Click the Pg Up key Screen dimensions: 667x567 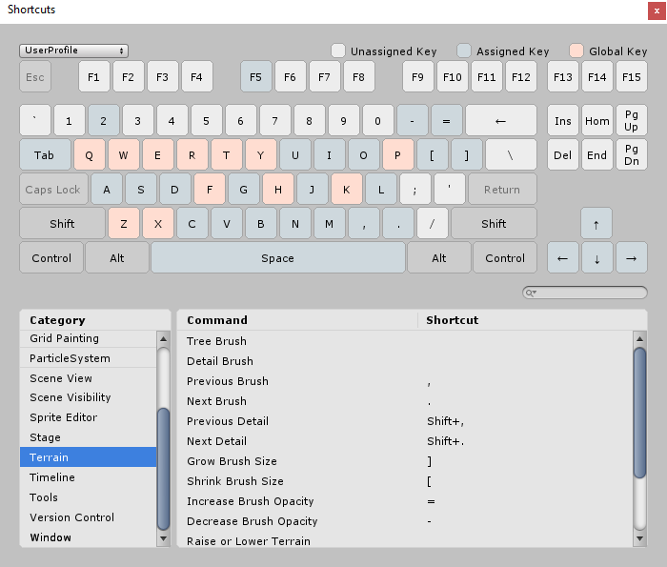tap(632, 120)
